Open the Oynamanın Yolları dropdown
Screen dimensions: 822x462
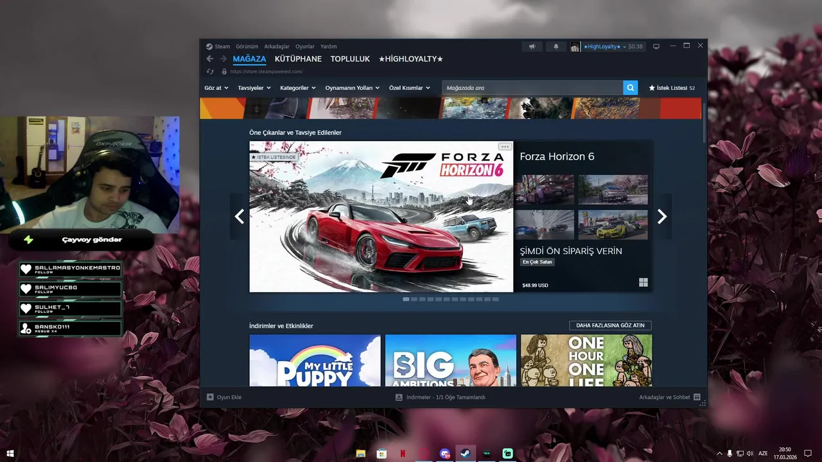click(x=353, y=88)
